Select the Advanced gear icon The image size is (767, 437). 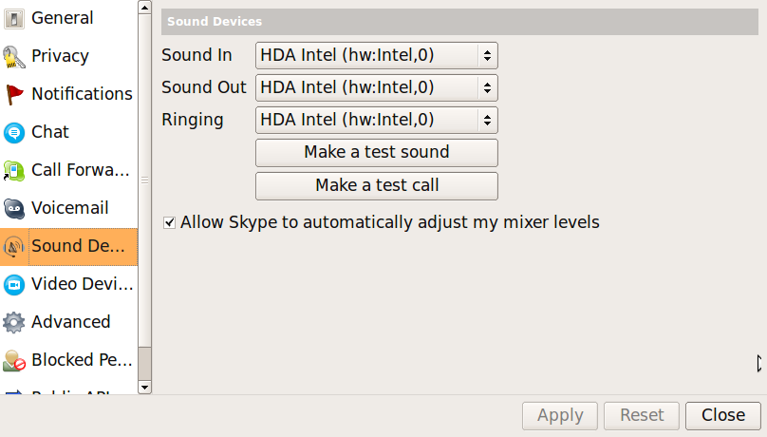click(x=13, y=322)
